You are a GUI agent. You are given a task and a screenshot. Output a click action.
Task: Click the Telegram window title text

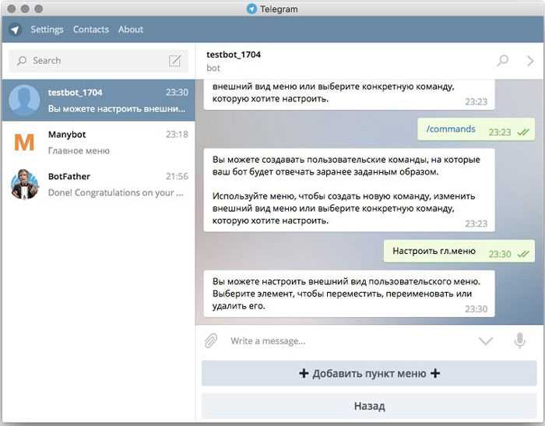279,9
